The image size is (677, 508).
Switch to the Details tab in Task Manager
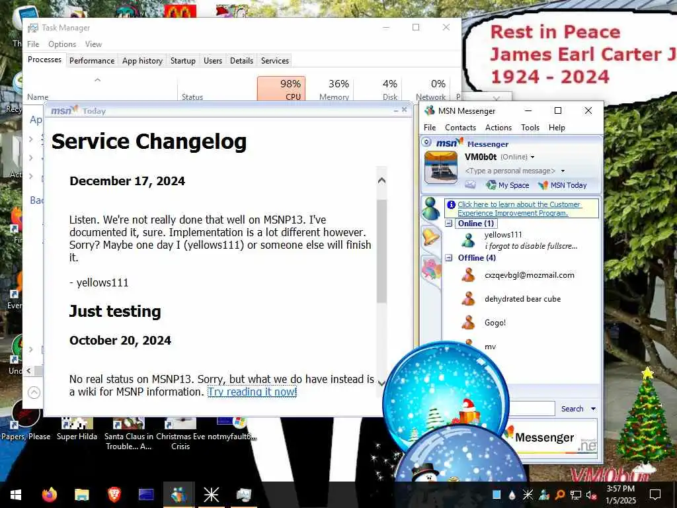pyautogui.click(x=241, y=60)
